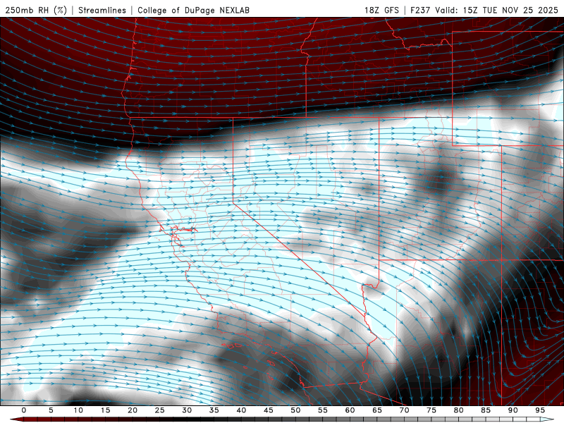
Task: Click the 'Valid: 15Z TUE NOV 25 2025' text
Action: pyautogui.click(x=497, y=10)
